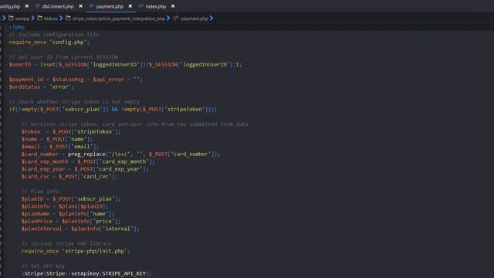Switch to the dbConnect.php tab

58,6
